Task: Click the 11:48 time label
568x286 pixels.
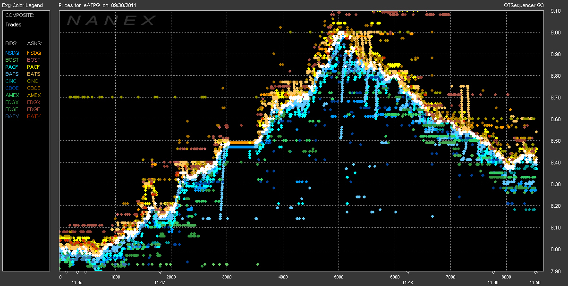Action: [407, 283]
